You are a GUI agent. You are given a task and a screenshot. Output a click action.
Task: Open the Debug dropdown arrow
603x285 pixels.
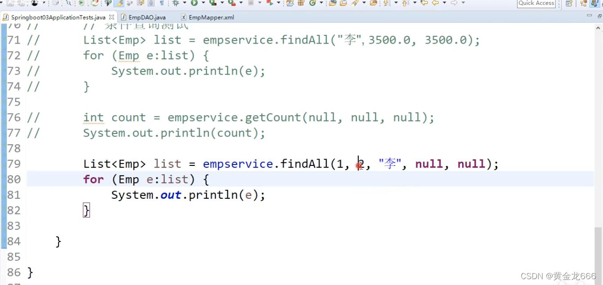pos(184,3)
